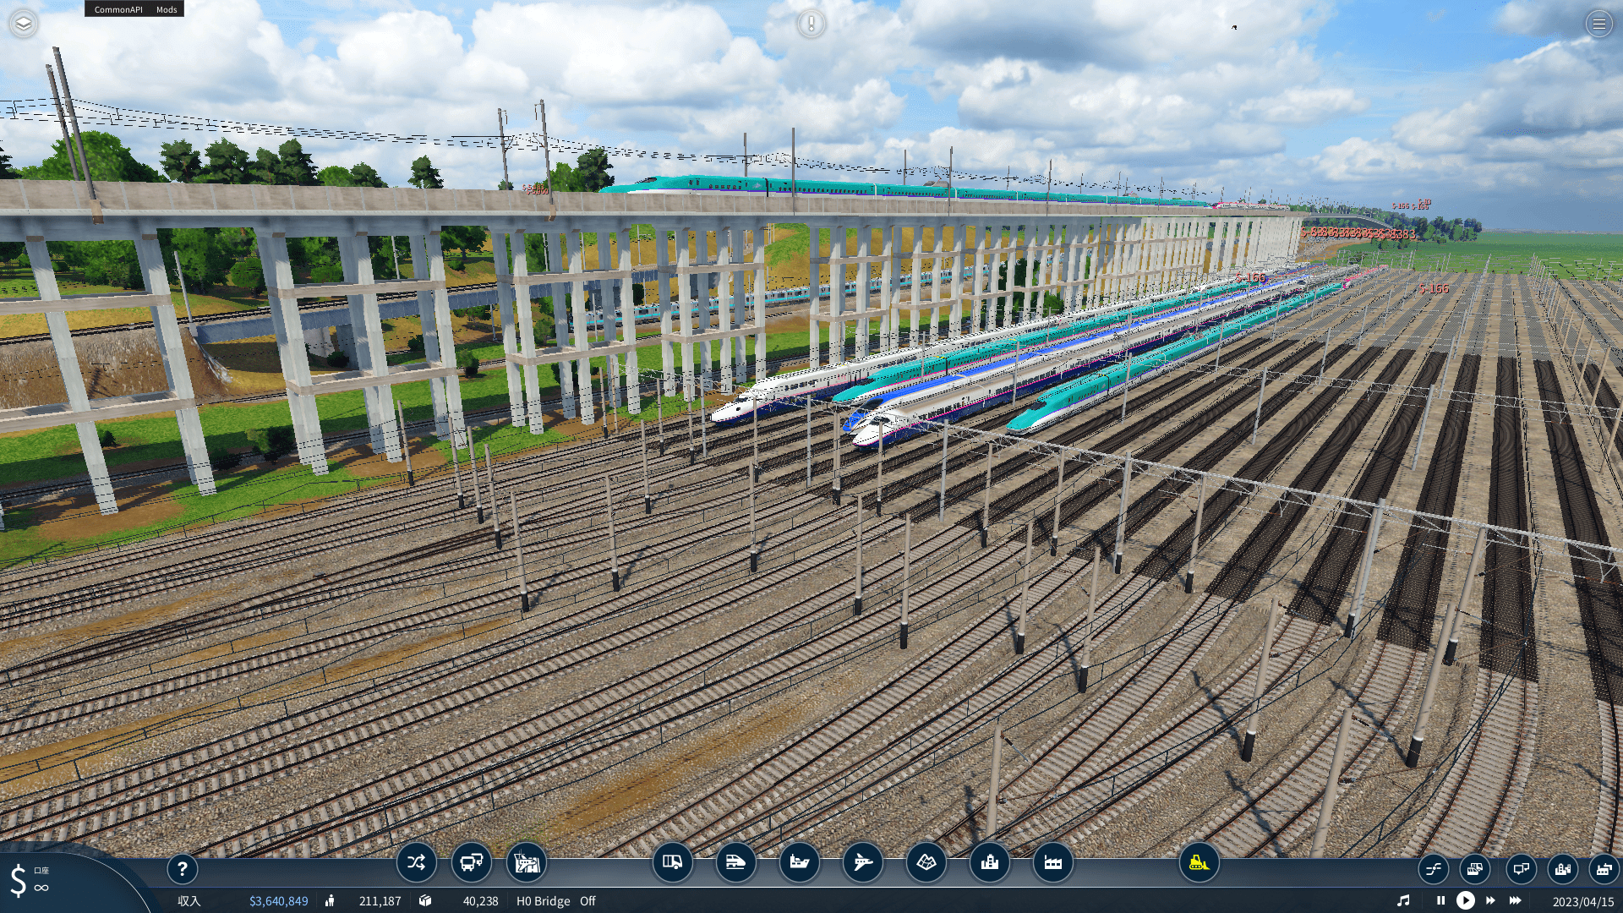Select the yellow bulldozer tool
The height and width of the screenshot is (913, 1623).
[x=1199, y=862]
